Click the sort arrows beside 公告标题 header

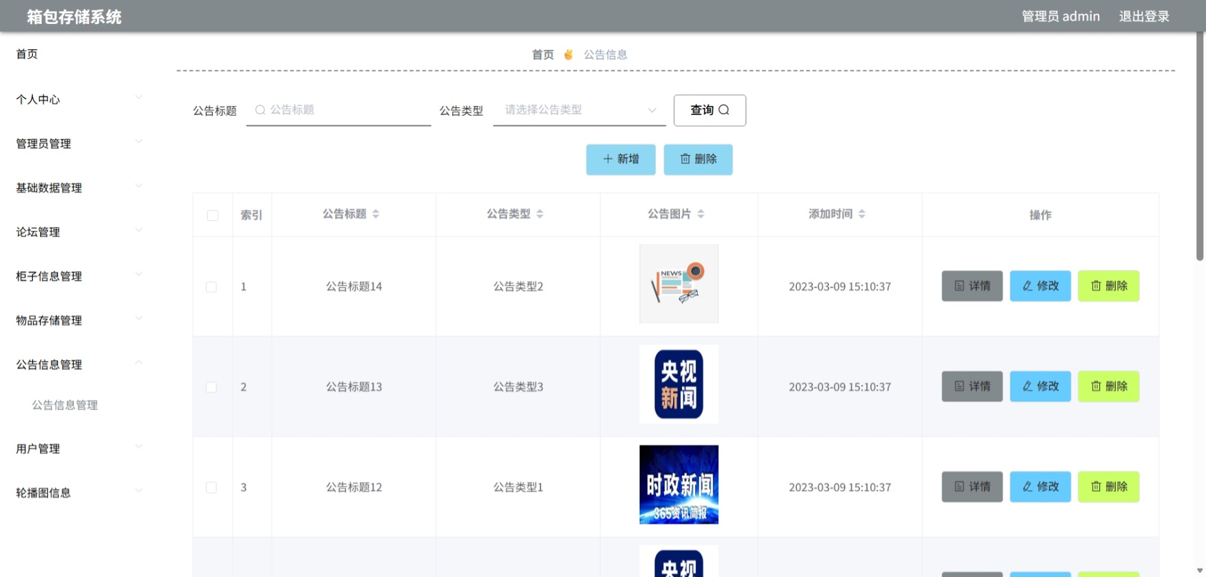376,214
